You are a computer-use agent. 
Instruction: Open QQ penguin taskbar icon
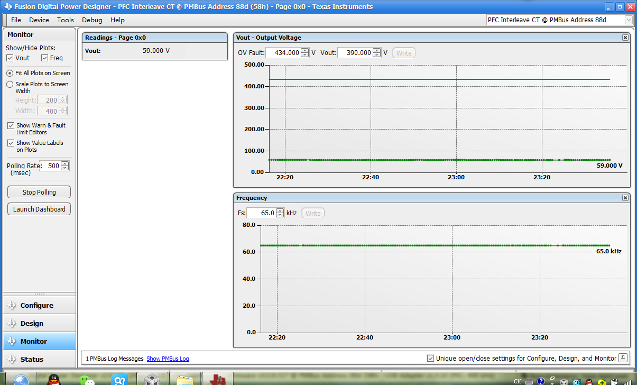[x=54, y=380]
